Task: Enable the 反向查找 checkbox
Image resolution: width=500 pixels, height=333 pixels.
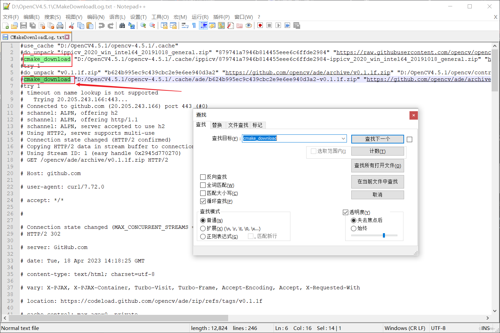Action: [x=203, y=177]
